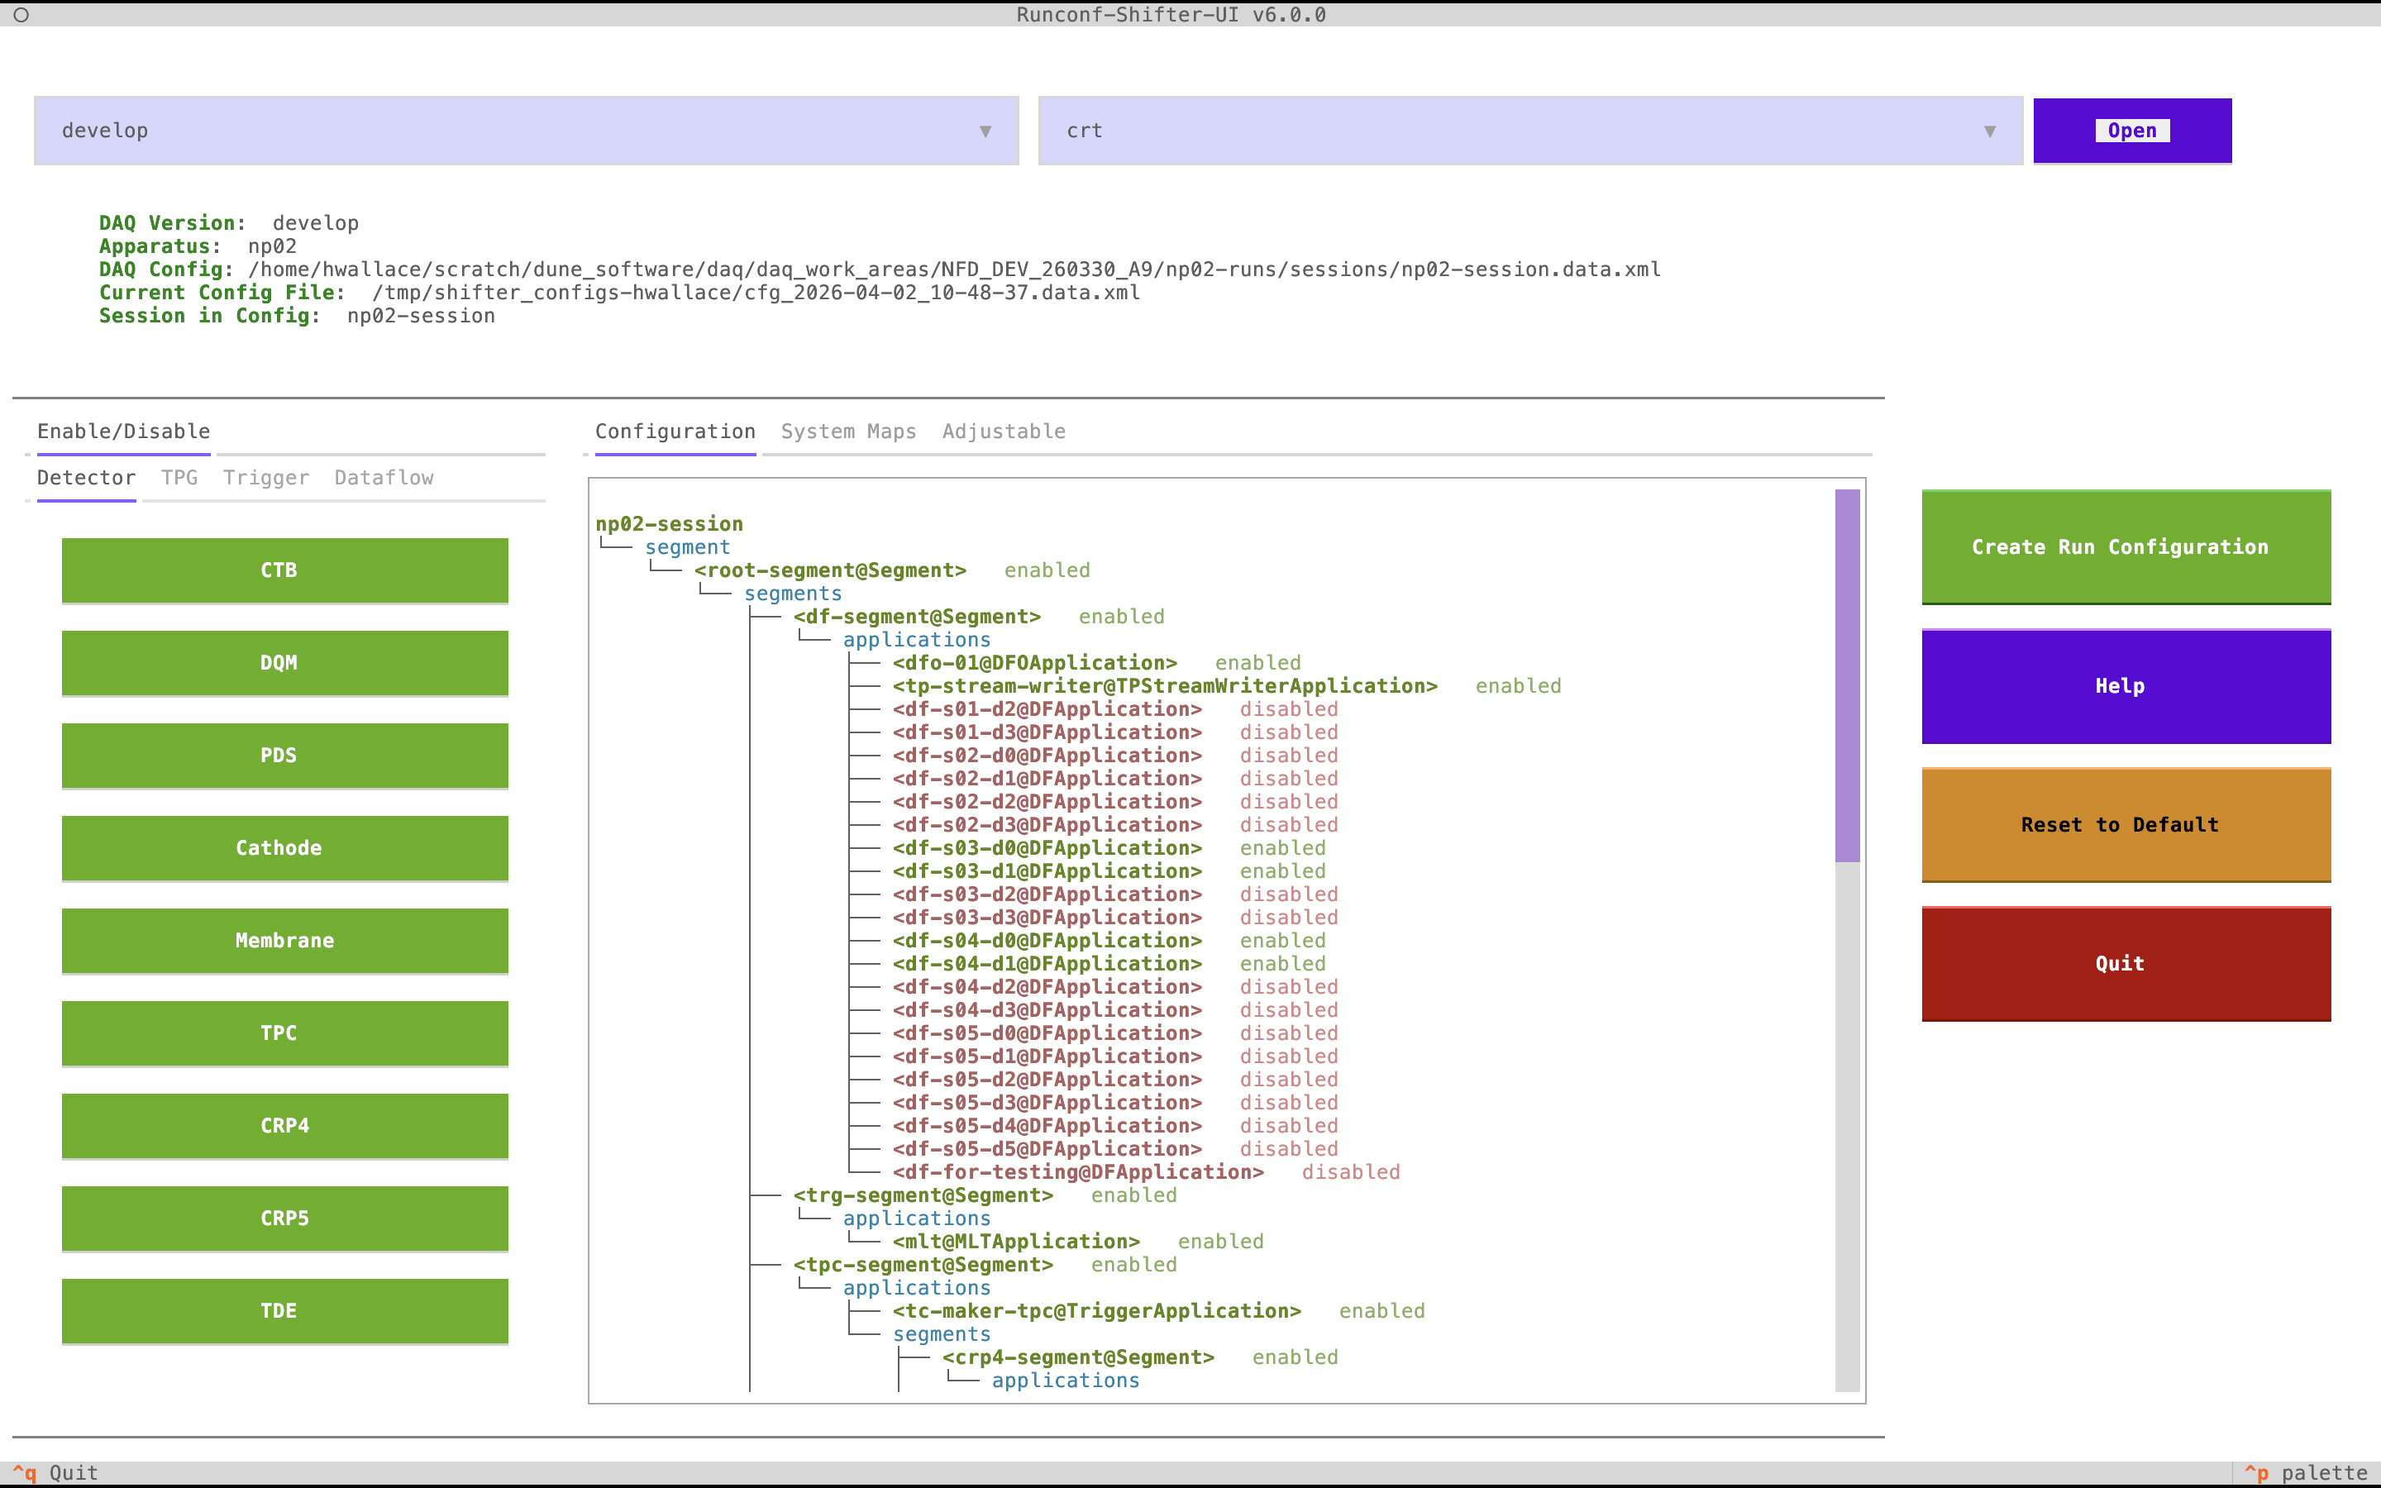Click the Current Config File path
The image size is (2381, 1488).
(x=756, y=293)
